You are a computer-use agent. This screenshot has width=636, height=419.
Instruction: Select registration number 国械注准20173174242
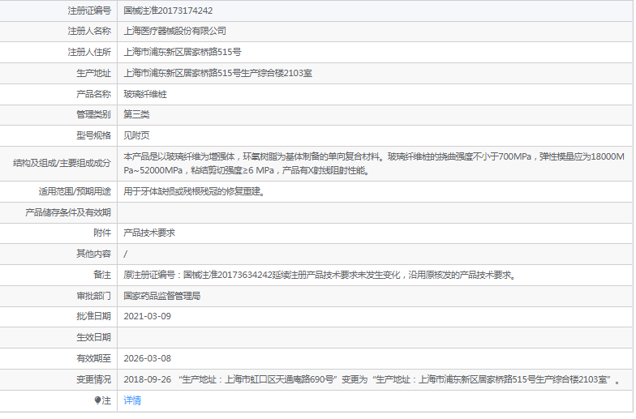point(168,11)
